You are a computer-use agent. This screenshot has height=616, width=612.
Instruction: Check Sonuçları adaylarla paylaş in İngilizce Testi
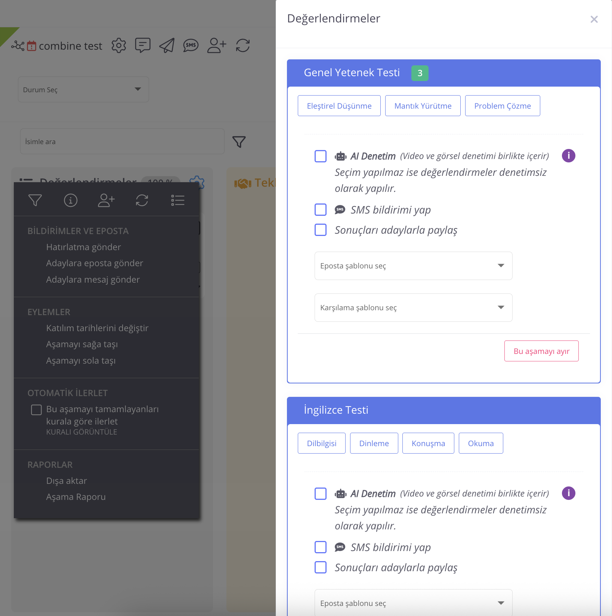pos(321,567)
